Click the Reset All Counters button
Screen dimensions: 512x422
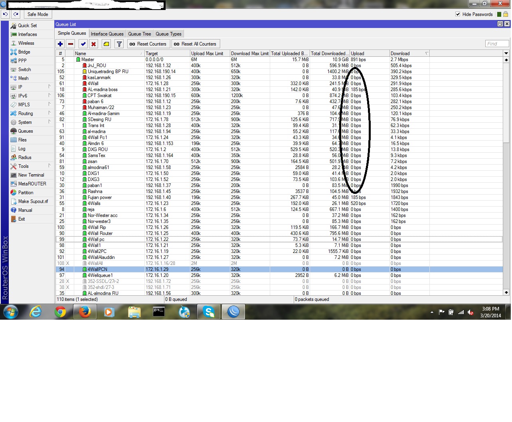(195, 44)
